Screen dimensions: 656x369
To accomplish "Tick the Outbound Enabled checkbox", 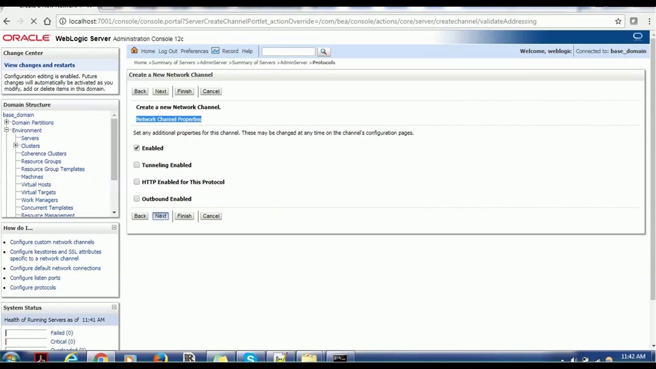I will (x=137, y=199).
